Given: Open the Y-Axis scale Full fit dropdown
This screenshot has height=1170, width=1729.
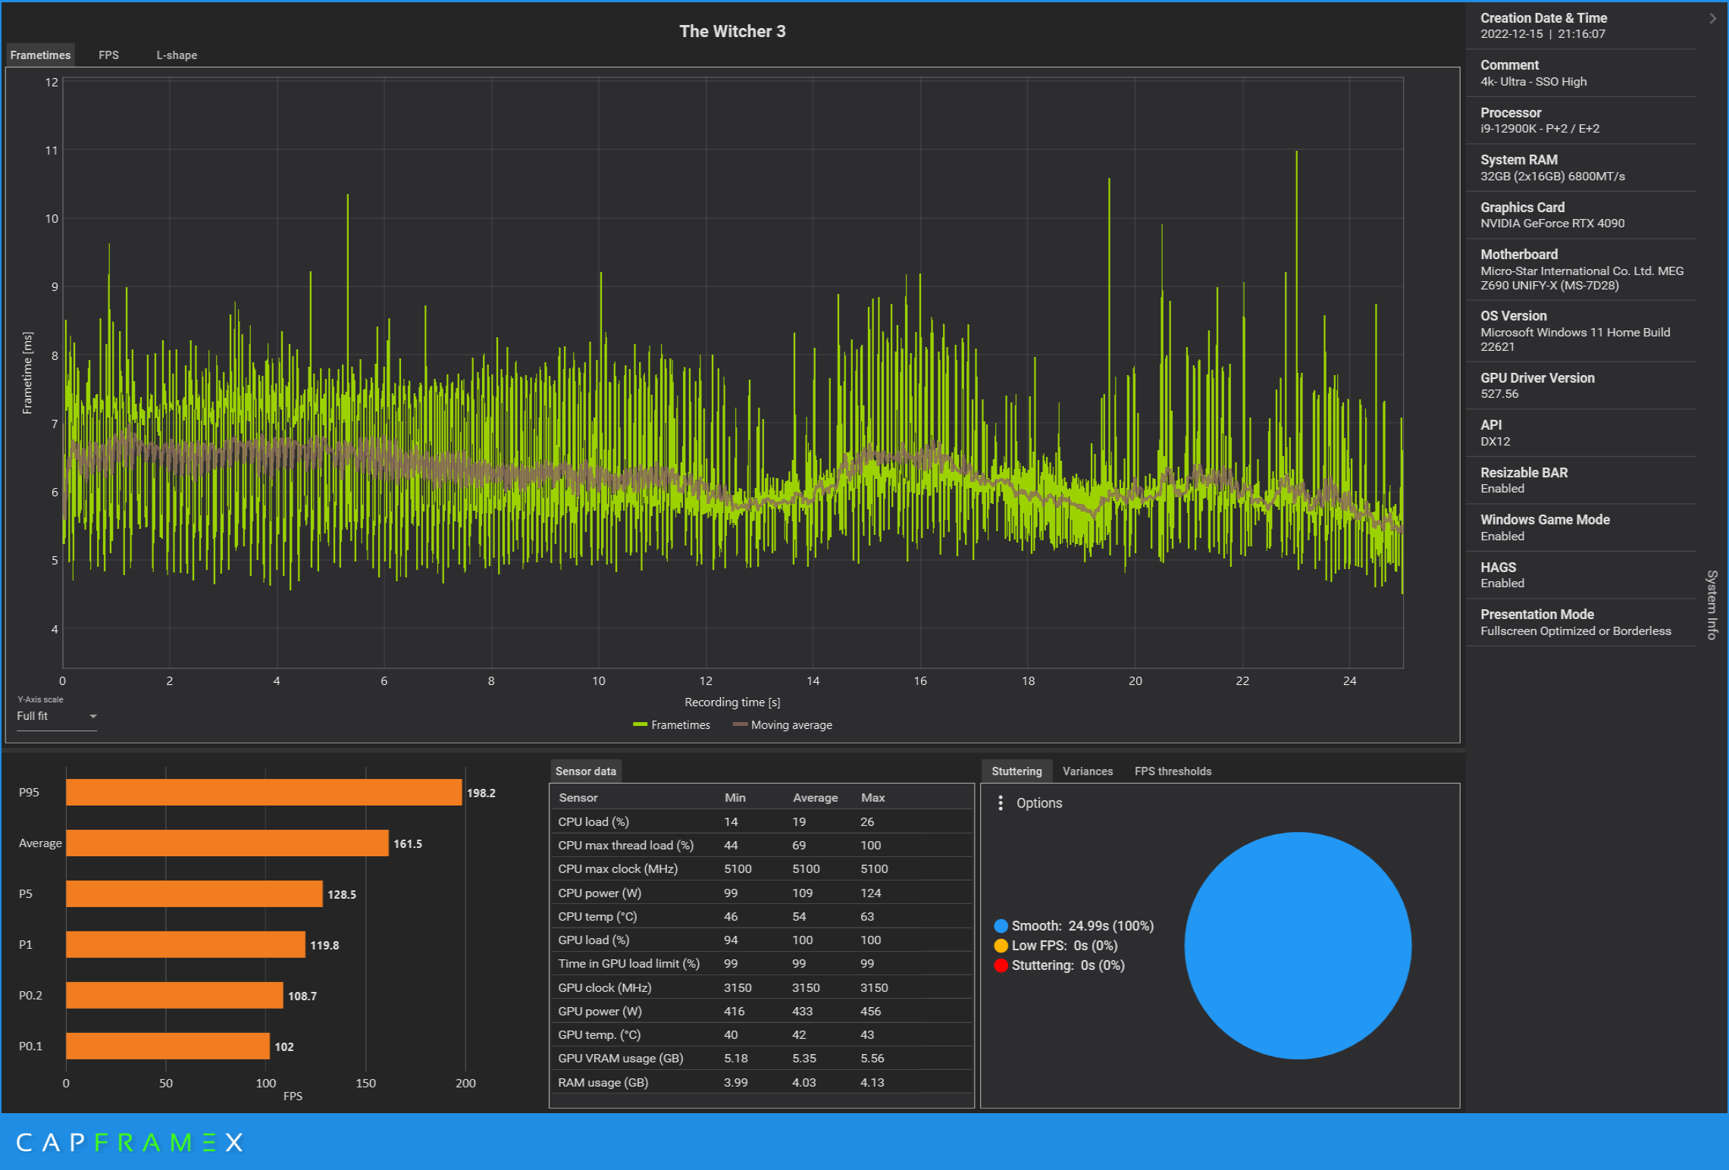Looking at the screenshot, I should 57,716.
